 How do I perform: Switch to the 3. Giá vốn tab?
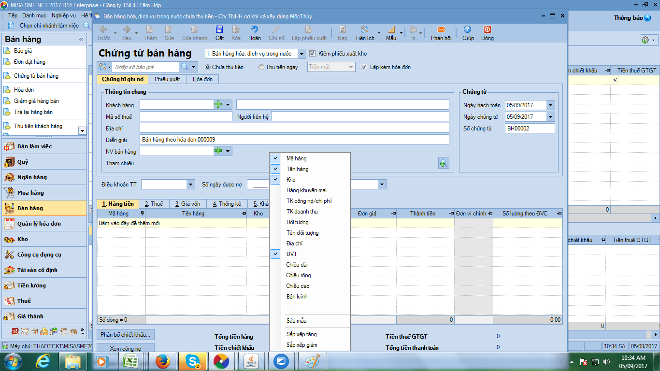coord(187,204)
